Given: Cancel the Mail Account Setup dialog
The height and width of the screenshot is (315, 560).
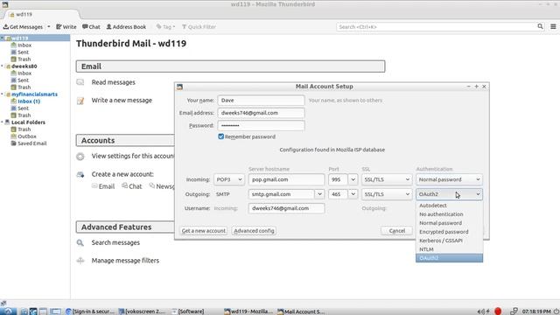Looking at the screenshot, I should [x=397, y=231].
